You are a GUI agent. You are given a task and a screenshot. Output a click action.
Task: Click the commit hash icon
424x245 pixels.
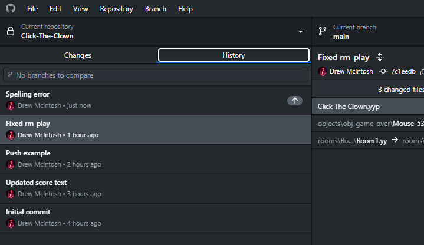383,71
